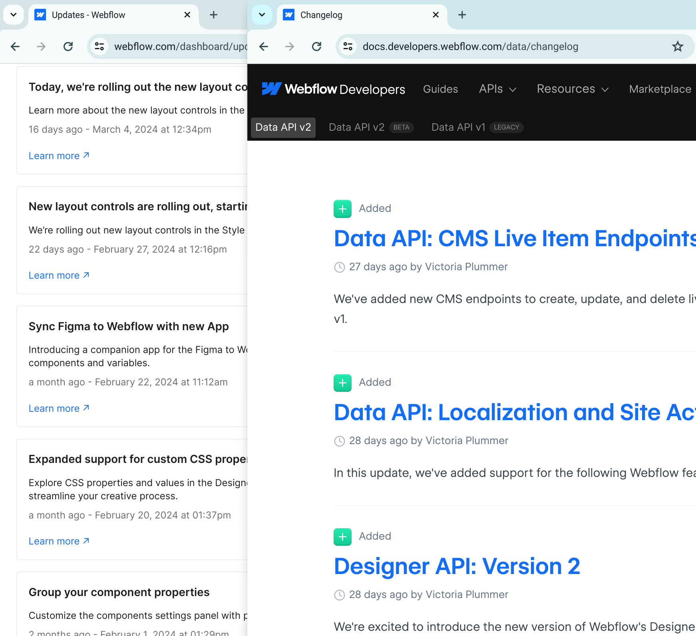The image size is (696, 636).
Task: Open the Marketplace nav item
Action: pyautogui.click(x=660, y=89)
